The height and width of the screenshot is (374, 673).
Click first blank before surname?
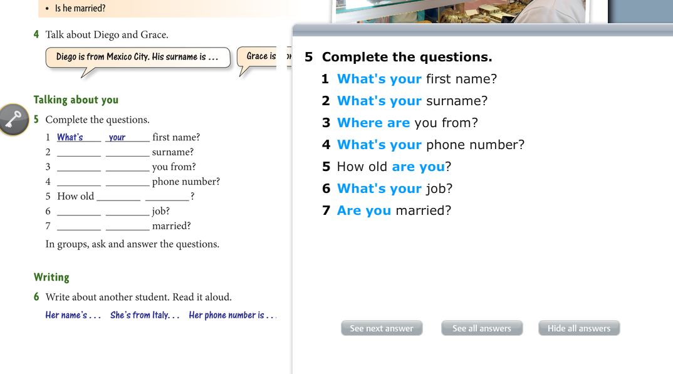[79, 152]
